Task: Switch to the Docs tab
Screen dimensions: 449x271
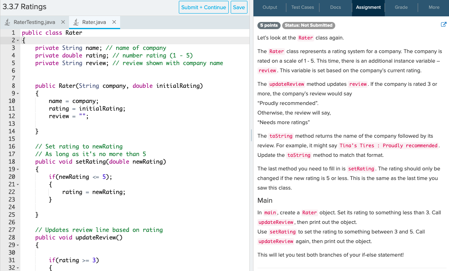Action: tap(335, 7)
